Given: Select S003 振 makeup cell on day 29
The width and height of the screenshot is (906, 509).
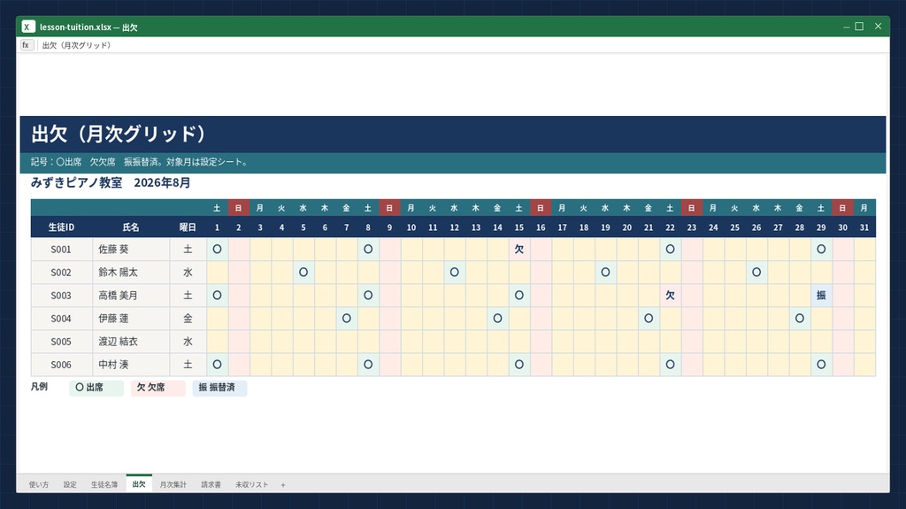Looking at the screenshot, I should [821, 296].
